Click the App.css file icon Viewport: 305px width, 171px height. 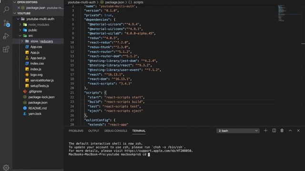click(x=27, y=47)
